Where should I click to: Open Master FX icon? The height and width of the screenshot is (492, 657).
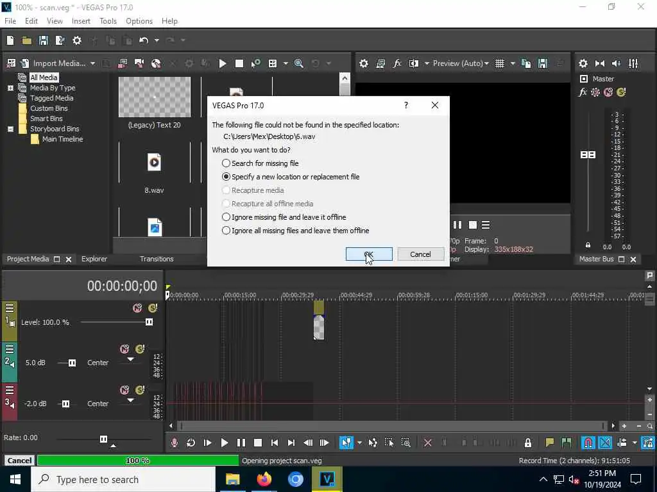(x=583, y=92)
